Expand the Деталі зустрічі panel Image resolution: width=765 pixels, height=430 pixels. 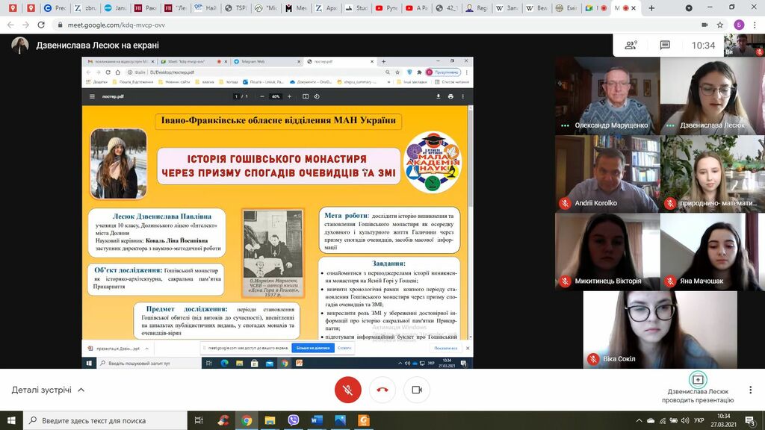coord(49,390)
